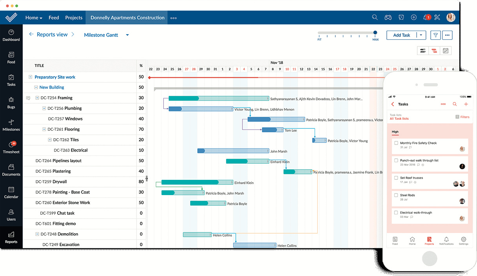This screenshot has height=276, width=477.
Task: Tick the Set Roof trusses checkbox
Action: [396, 178]
